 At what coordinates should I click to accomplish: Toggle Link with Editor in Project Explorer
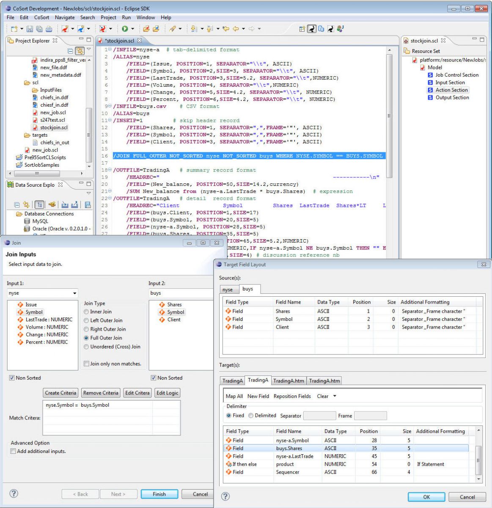(x=80, y=51)
